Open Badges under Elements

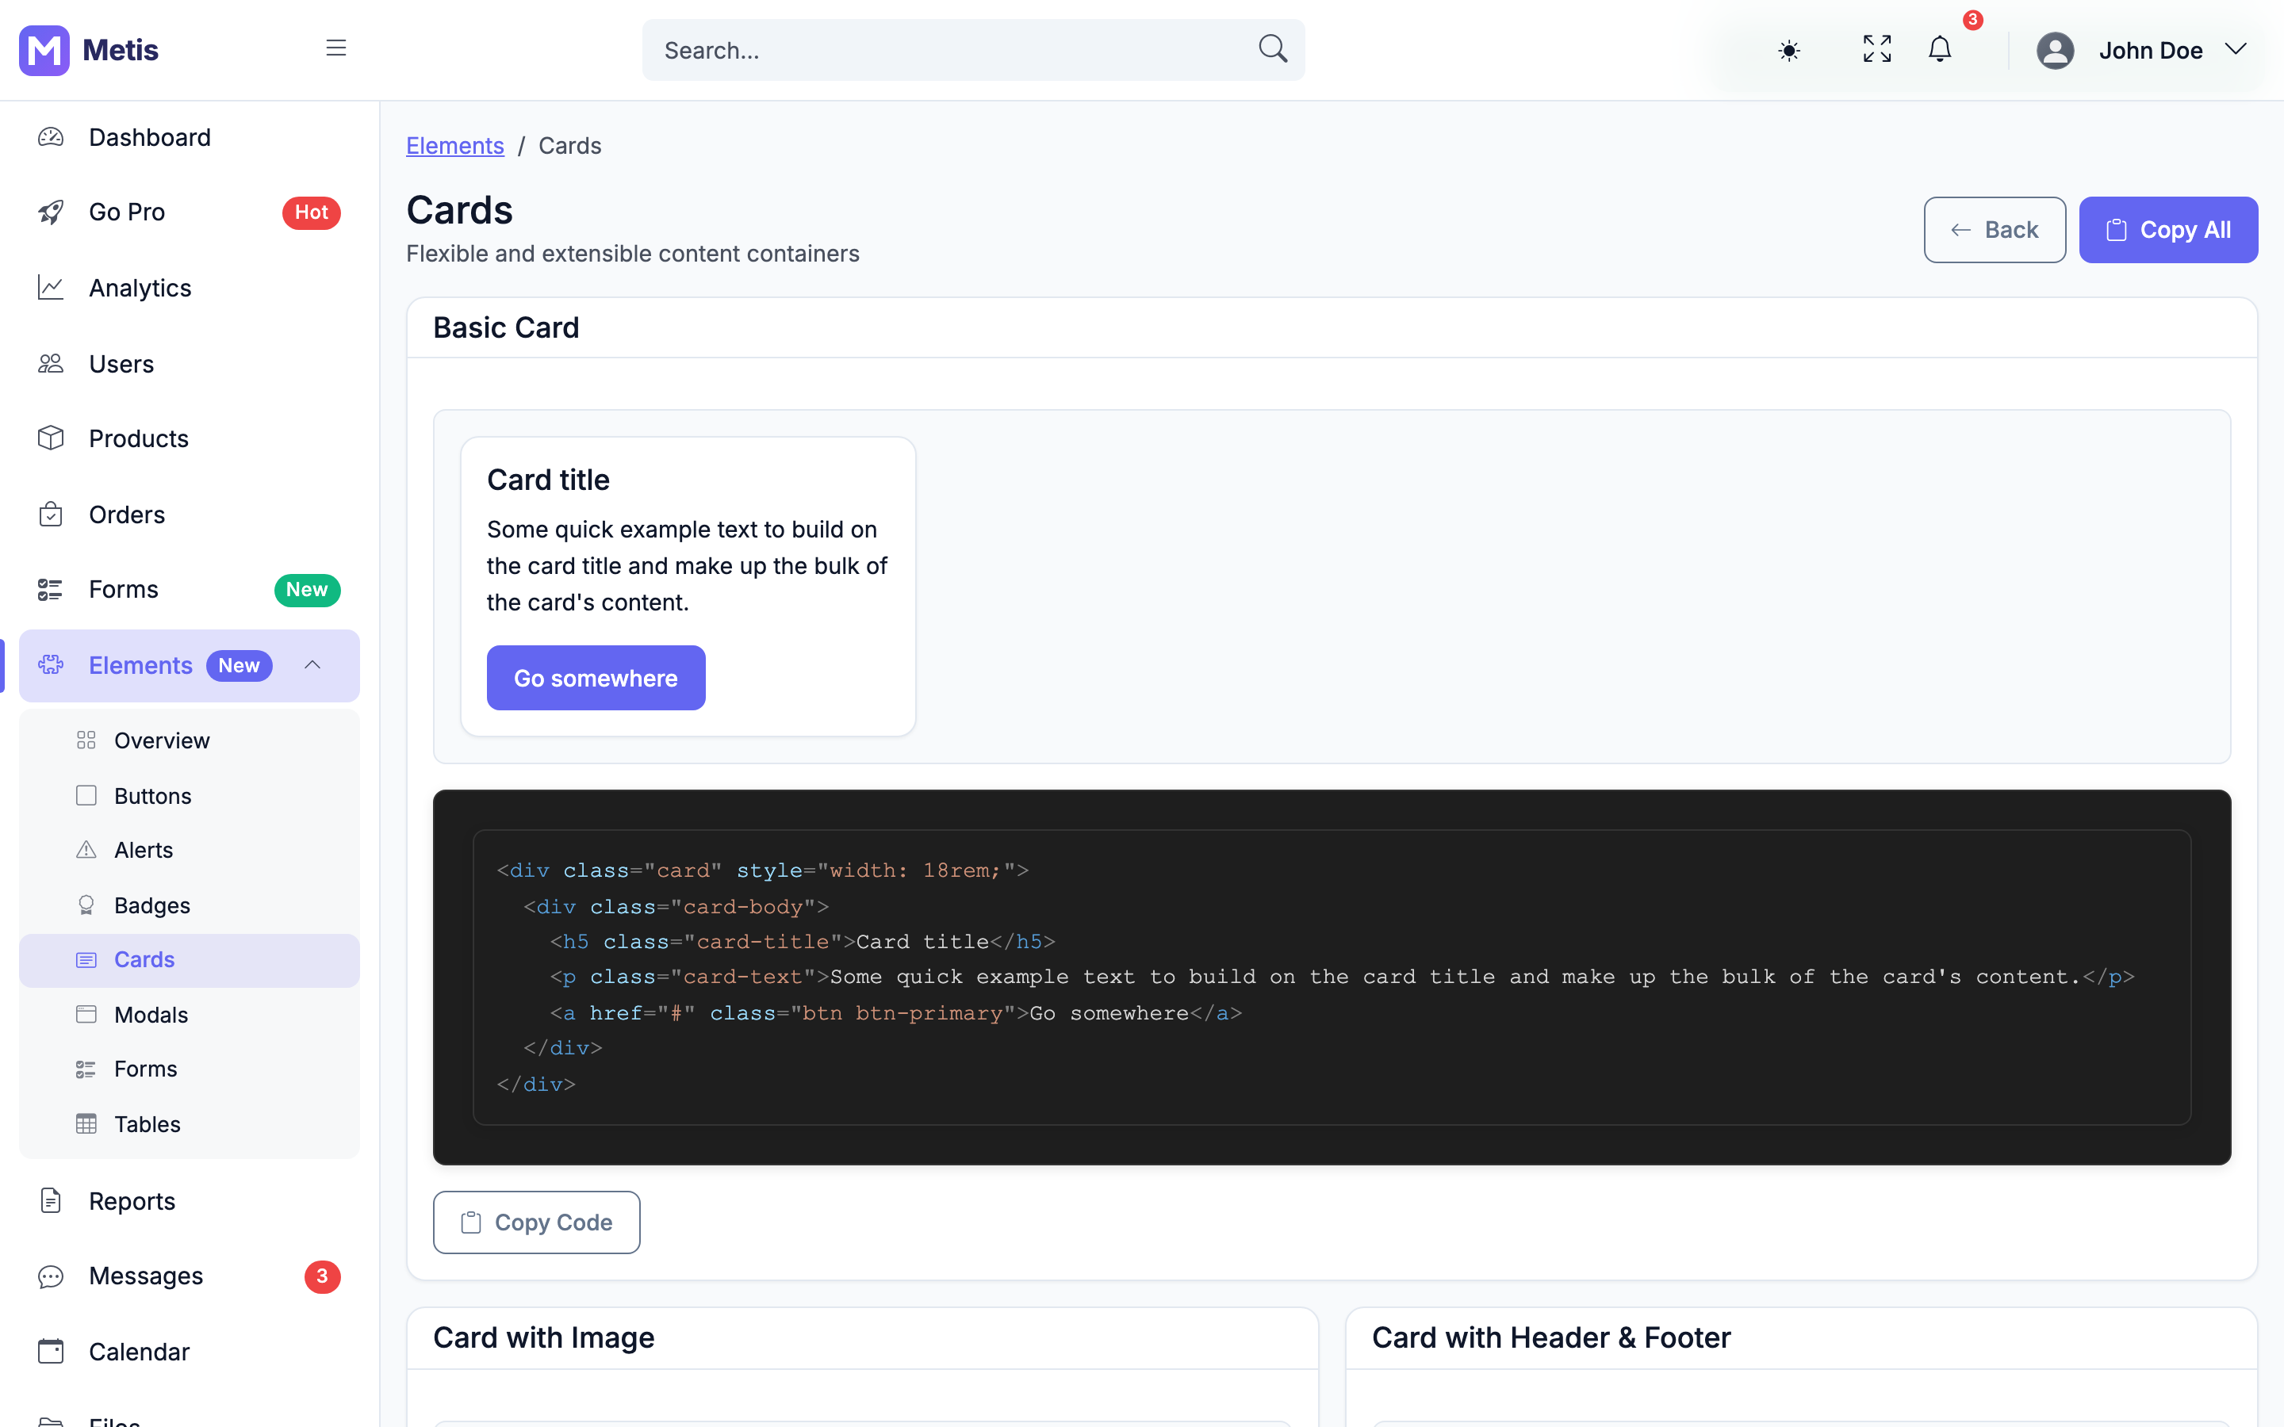pos(189,905)
